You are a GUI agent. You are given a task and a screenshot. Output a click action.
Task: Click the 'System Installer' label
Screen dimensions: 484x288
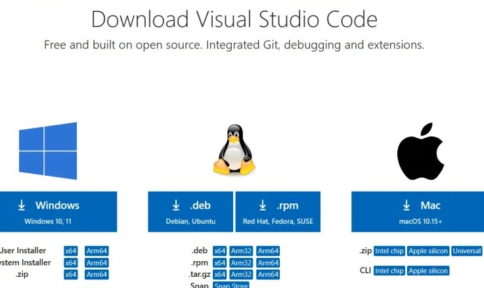(26, 262)
